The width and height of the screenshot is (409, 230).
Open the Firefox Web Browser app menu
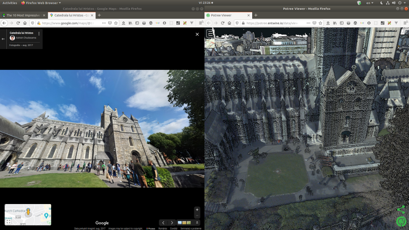click(41, 3)
